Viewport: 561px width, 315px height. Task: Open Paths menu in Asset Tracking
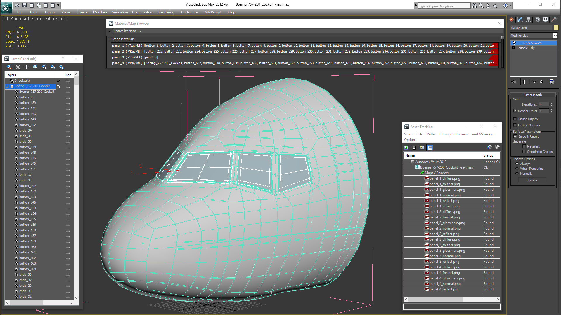click(x=431, y=134)
